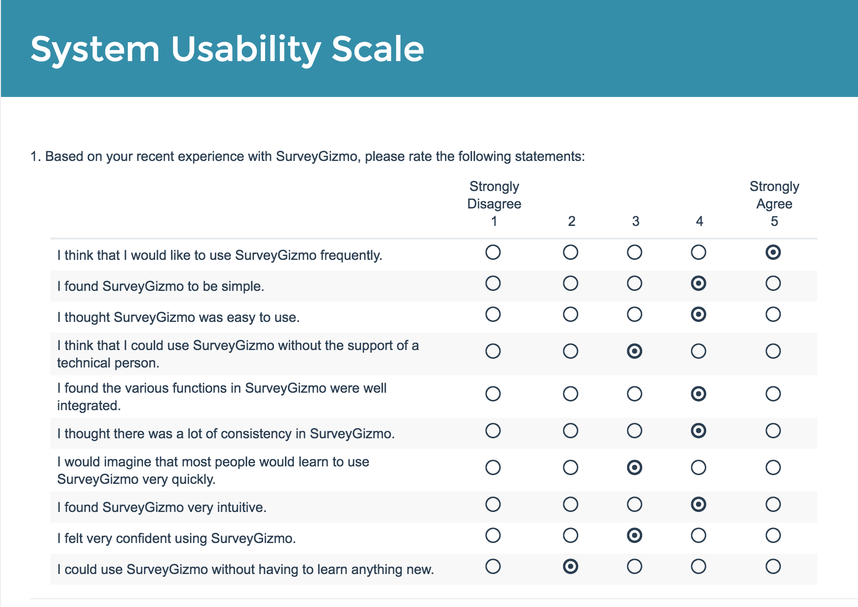
Task: Rate 'use SurveyGizmo frequently' as 1
Action: click(493, 252)
